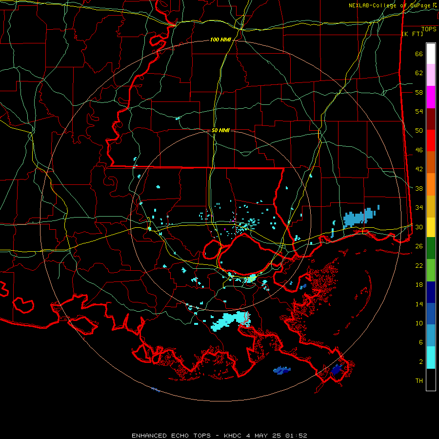
Task: Click the 26 legend value
Action: (x=419, y=246)
